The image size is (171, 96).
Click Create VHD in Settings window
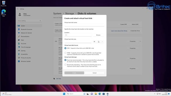[x=123, y=24]
